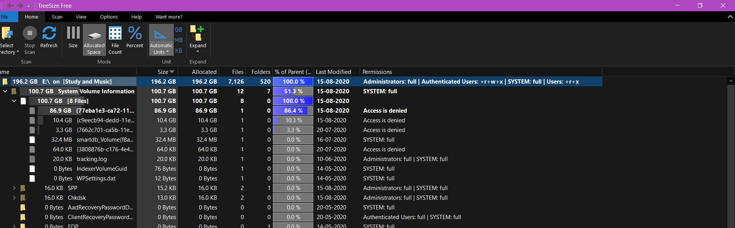Expand the EDP folder
Screen dimensions: 735x228
tap(14, 226)
